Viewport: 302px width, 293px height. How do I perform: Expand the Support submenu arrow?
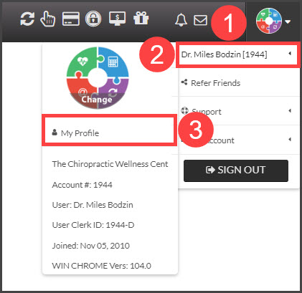tap(290, 110)
